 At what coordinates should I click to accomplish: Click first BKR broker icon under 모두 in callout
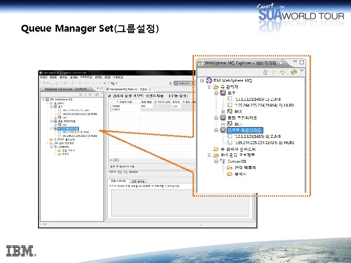[230, 111]
